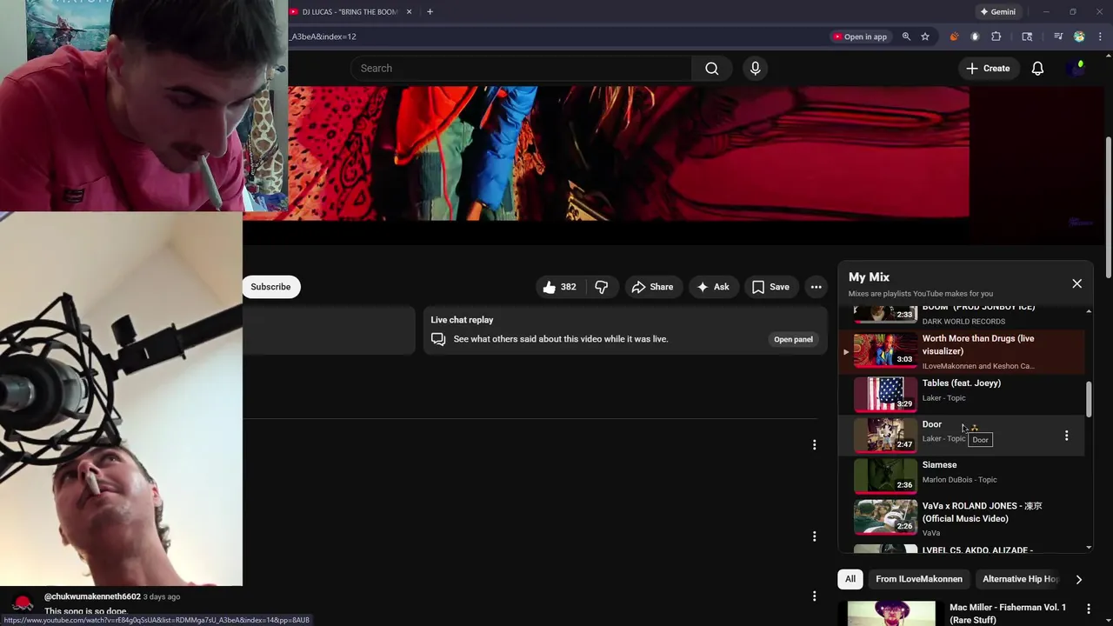Viewport: 1113px width, 626px height.
Task: Click the browser address bar URL
Action: (323, 37)
